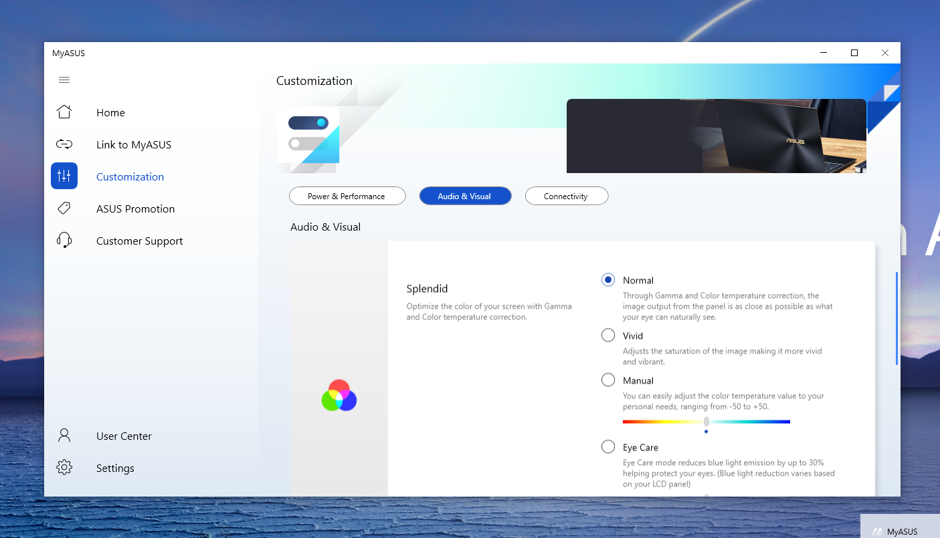This screenshot has width=940, height=538.
Task: Minimize the MyASUS window
Action: tap(824, 53)
